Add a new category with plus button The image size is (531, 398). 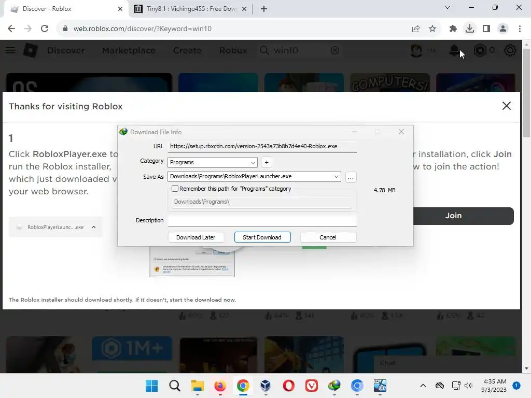click(x=267, y=162)
